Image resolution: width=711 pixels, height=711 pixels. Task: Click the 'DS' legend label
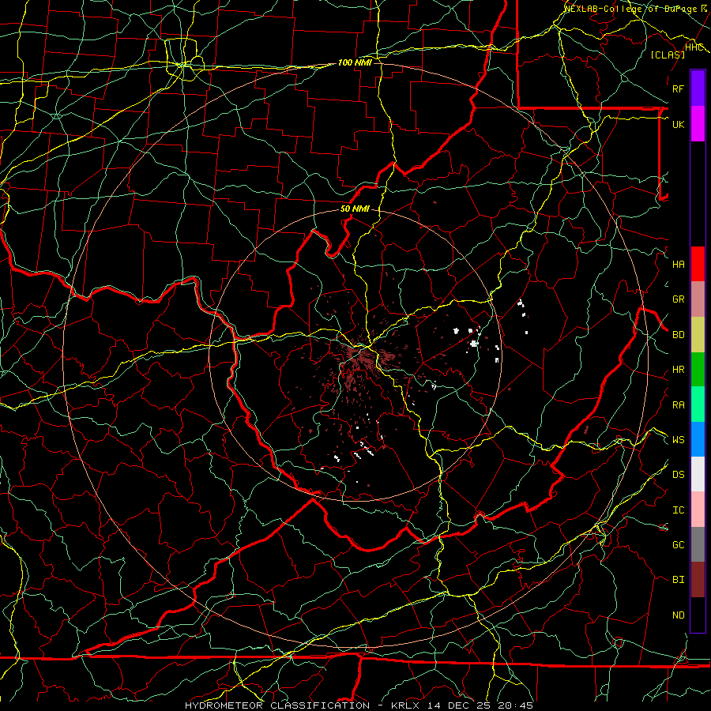click(678, 475)
